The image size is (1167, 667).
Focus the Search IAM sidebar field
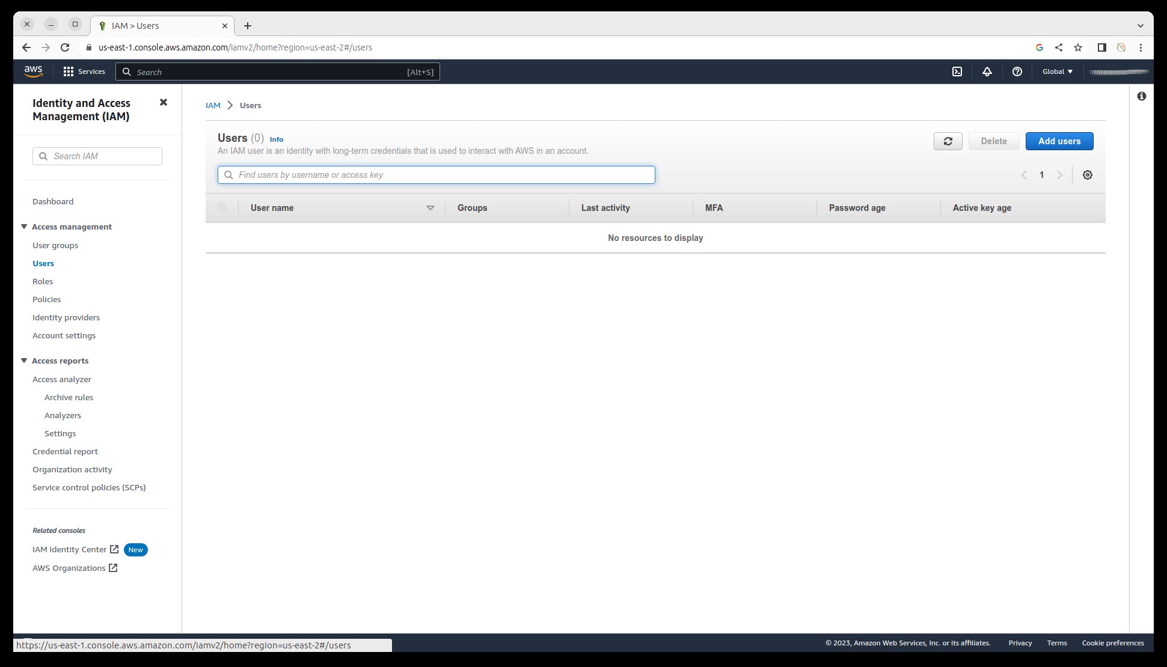(x=97, y=156)
